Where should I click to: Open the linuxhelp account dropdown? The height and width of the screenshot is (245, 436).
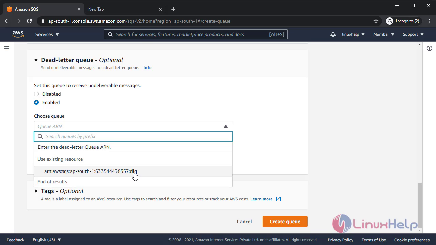[x=353, y=34]
